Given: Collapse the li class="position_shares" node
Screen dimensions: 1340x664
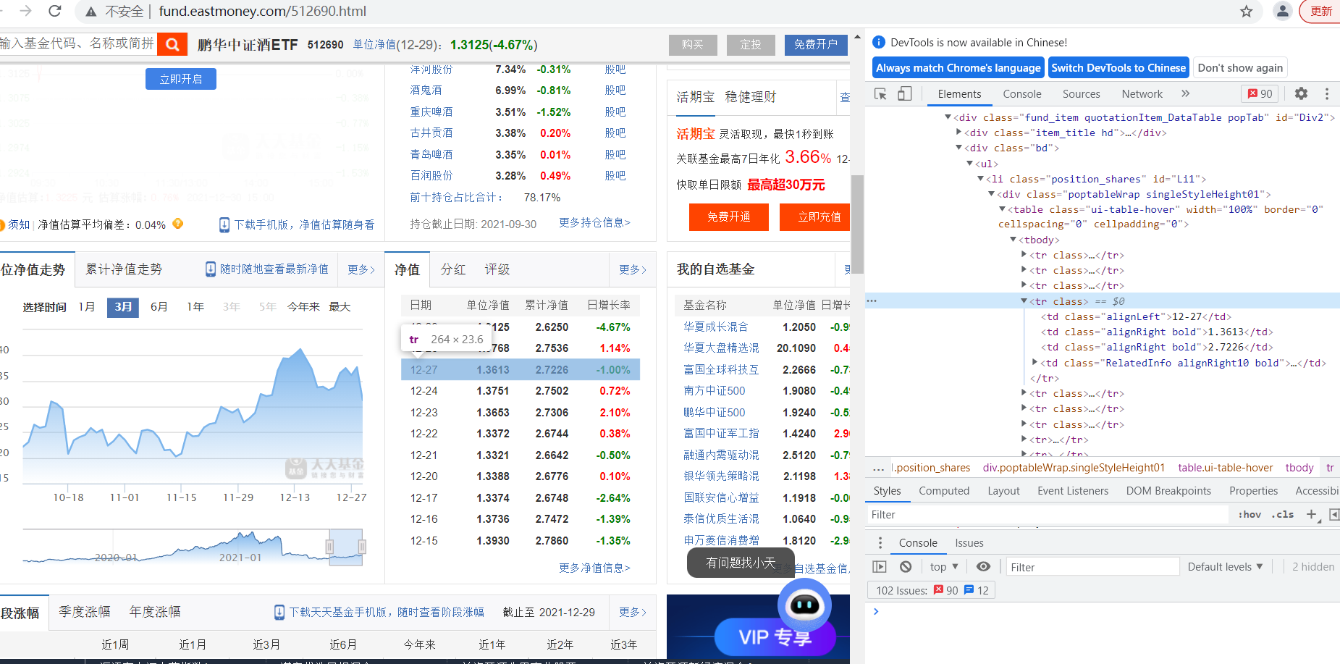Looking at the screenshot, I should pyautogui.click(x=980, y=179).
